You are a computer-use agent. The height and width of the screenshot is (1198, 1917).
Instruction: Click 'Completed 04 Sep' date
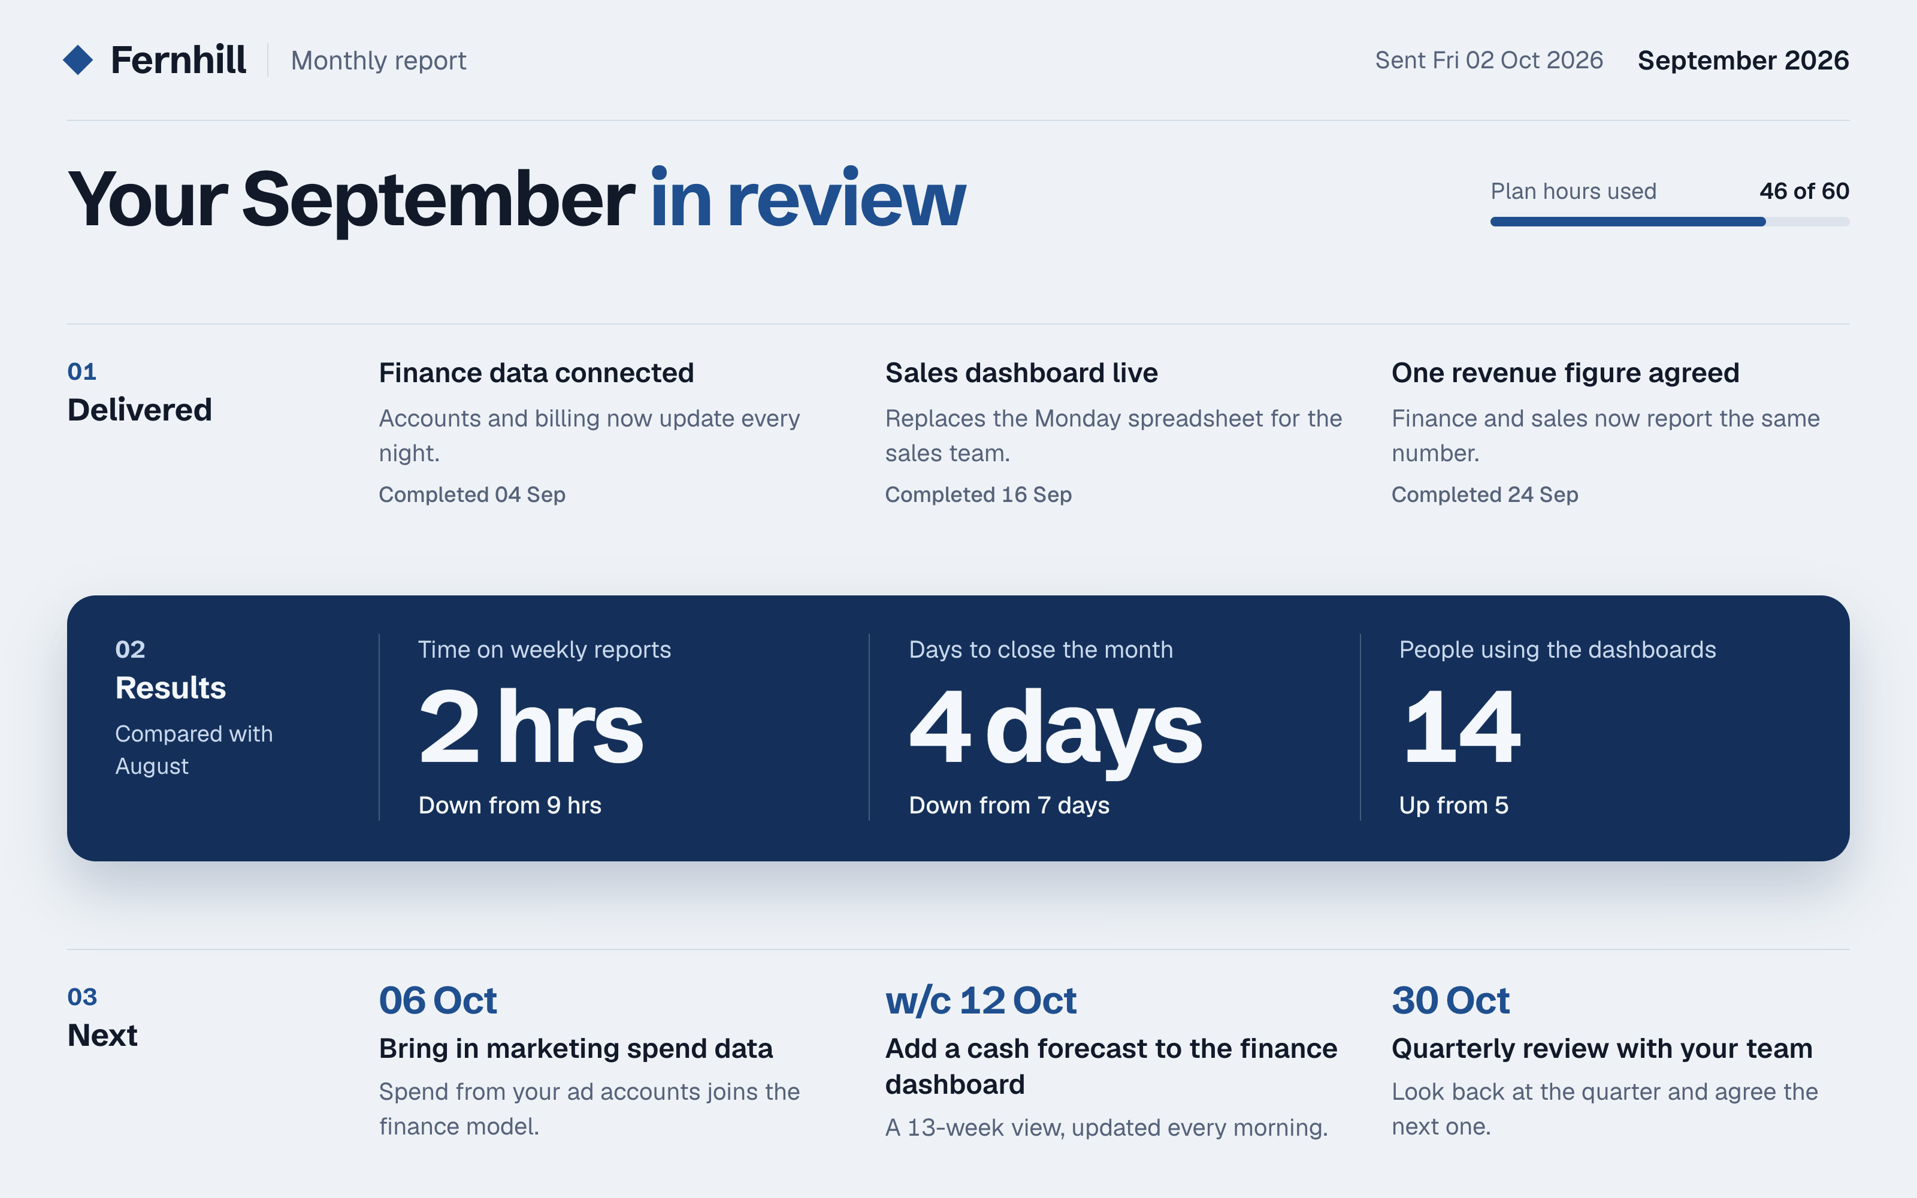(472, 494)
